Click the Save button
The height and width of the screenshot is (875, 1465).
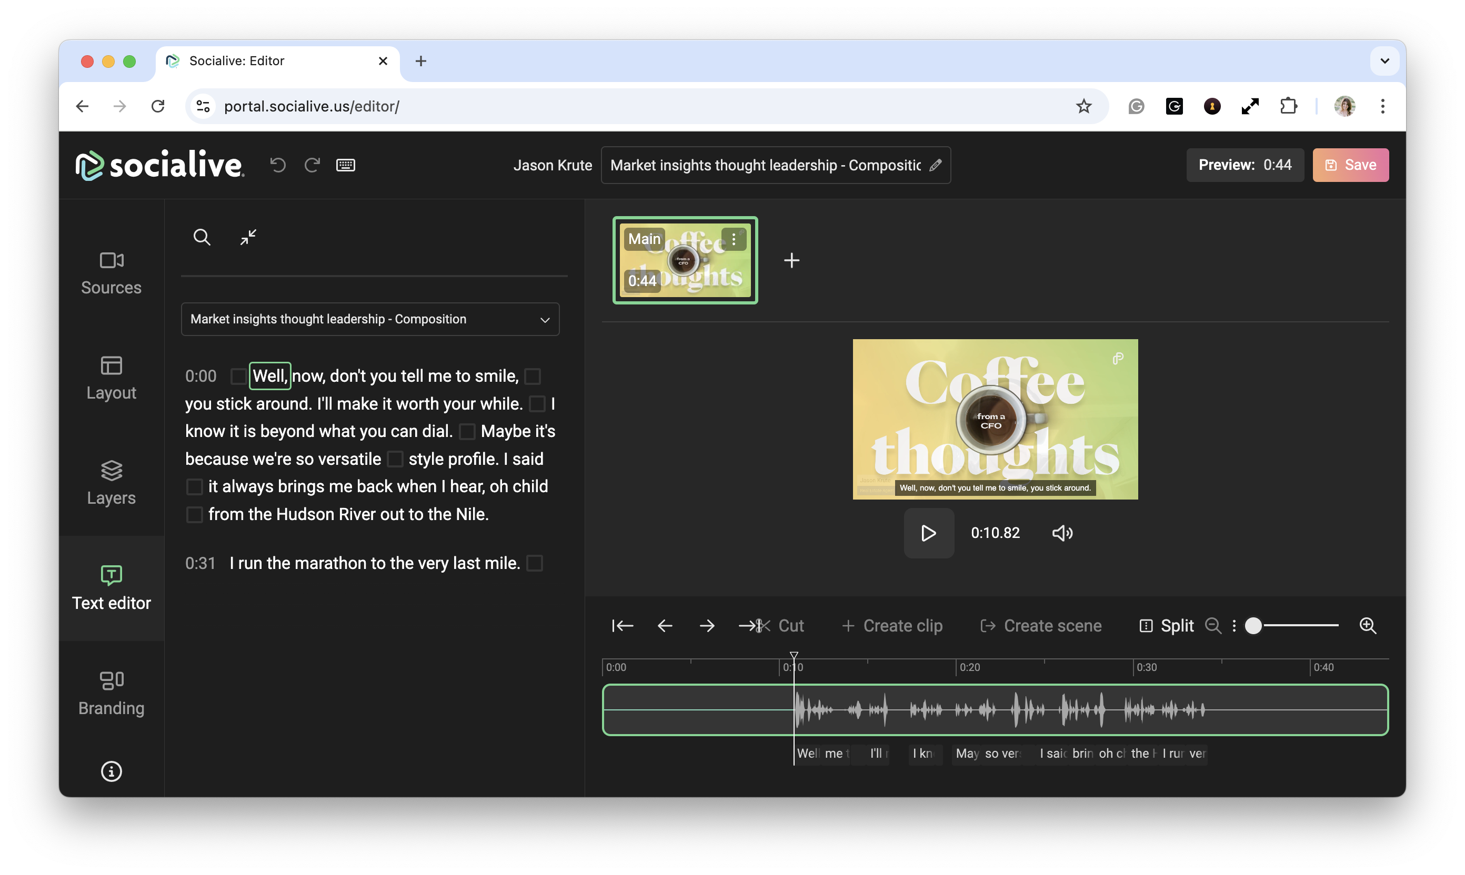pos(1350,165)
